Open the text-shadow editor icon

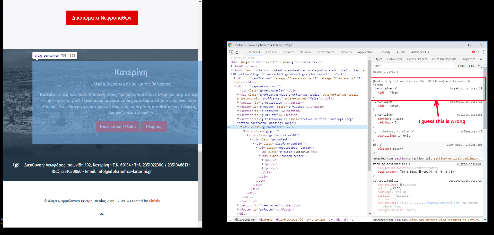coord(401,172)
